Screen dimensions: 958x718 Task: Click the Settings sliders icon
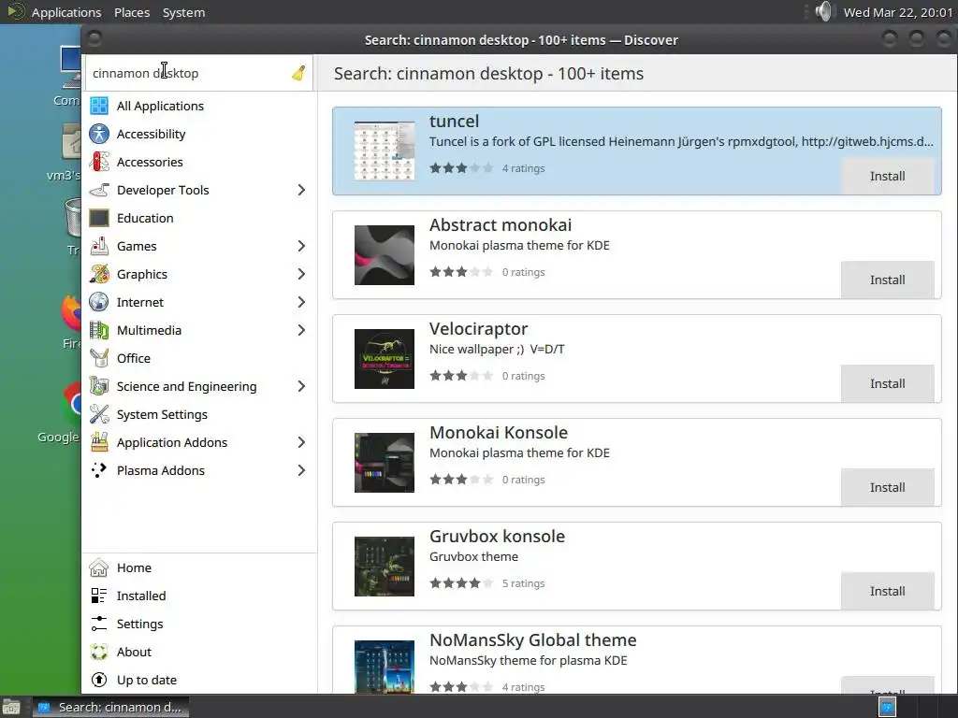click(x=99, y=624)
